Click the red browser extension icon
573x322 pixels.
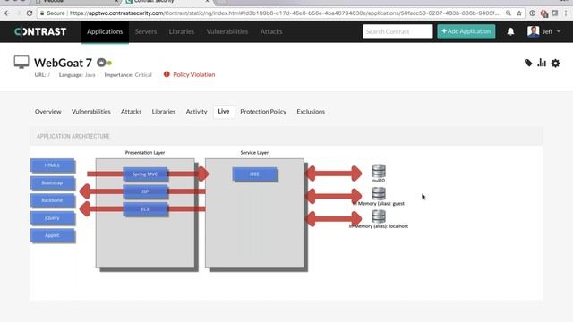pos(543,13)
